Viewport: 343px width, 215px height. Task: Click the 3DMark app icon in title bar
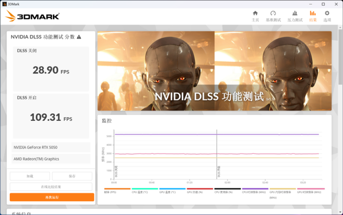pyautogui.click(x=5, y=4)
